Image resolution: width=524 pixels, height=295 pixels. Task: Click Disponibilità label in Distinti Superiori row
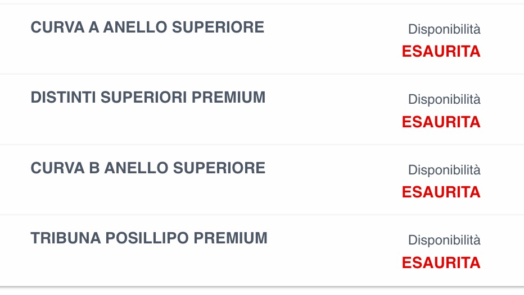click(444, 100)
